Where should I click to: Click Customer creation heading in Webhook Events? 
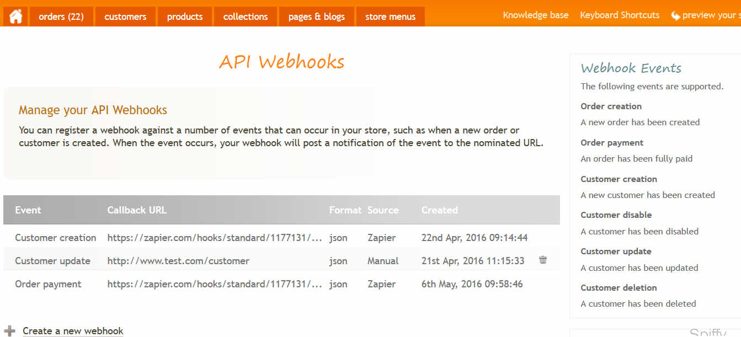619,179
